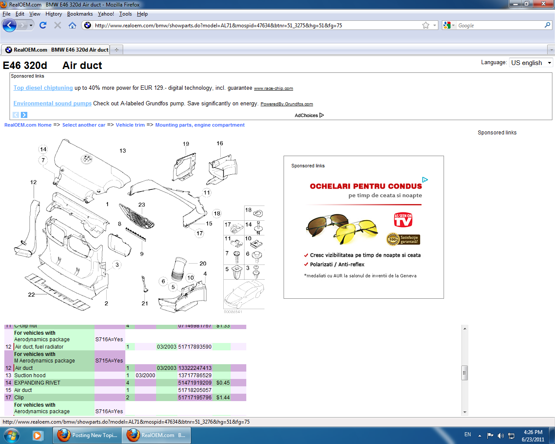Click the EXPANDING RIVET row description
This screenshot has width=555, height=444.
coord(37,383)
